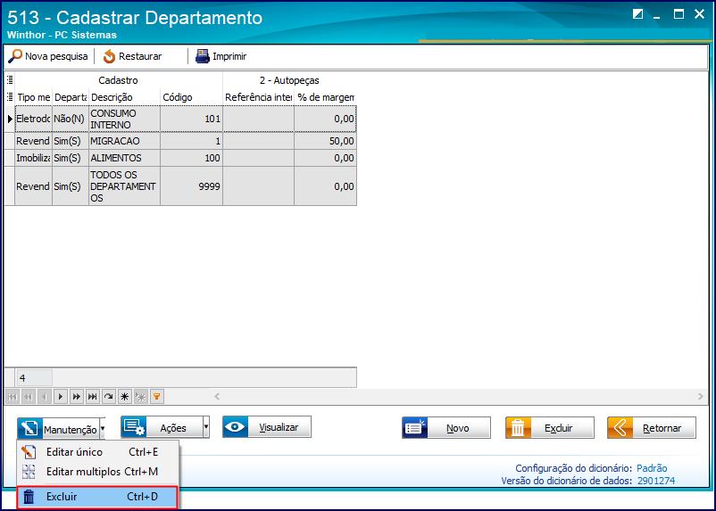Click the Referência inter column header
Screen dimensions: 716x511
(258, 97)
